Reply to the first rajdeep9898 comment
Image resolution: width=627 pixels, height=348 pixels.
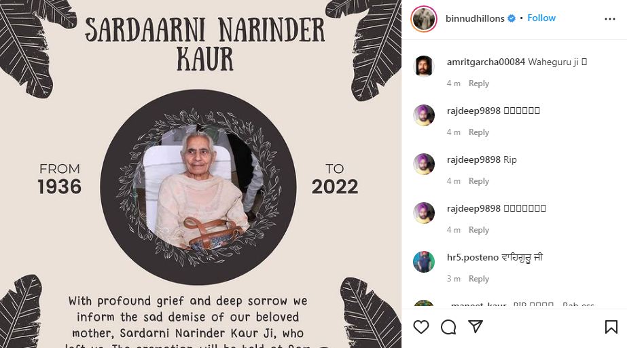tap(479, 132)
